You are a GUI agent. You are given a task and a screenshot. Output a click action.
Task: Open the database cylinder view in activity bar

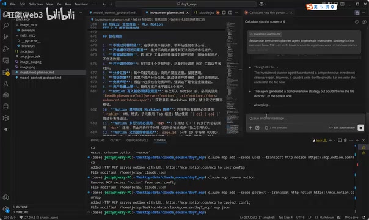coord(5,106)
